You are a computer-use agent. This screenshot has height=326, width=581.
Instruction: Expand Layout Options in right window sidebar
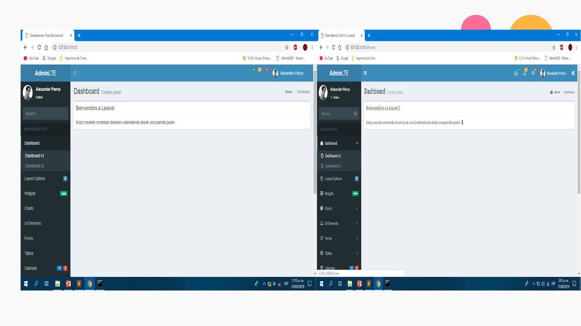coord(339,178)
